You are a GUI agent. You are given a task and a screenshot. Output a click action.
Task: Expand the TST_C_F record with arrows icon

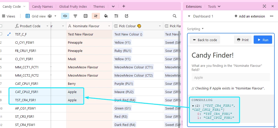click(9, 34)
